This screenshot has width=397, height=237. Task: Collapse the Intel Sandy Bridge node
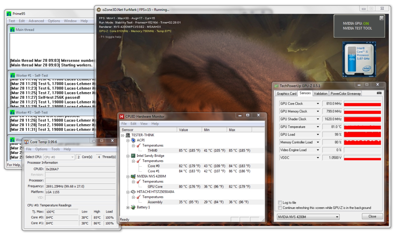(128, 156)
